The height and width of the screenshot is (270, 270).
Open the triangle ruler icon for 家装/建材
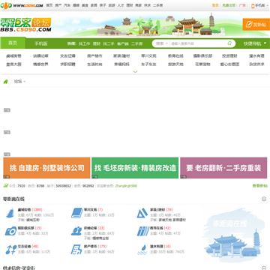click(142, 213)
